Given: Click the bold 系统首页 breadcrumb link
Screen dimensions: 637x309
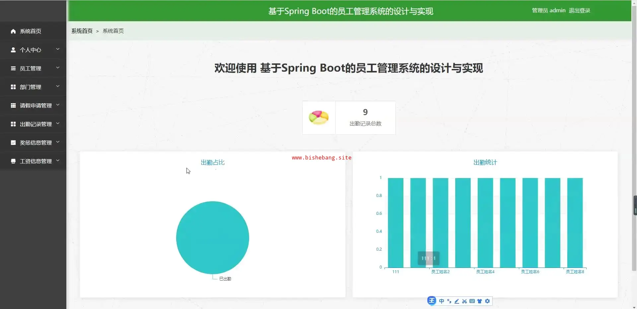Looking at the screenshot, I should [82, 31].
